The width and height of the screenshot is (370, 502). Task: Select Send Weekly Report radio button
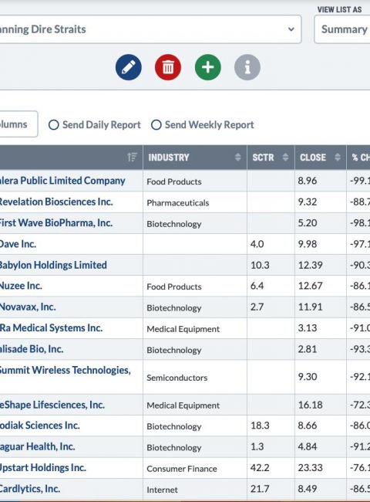(x=156, y=124)
